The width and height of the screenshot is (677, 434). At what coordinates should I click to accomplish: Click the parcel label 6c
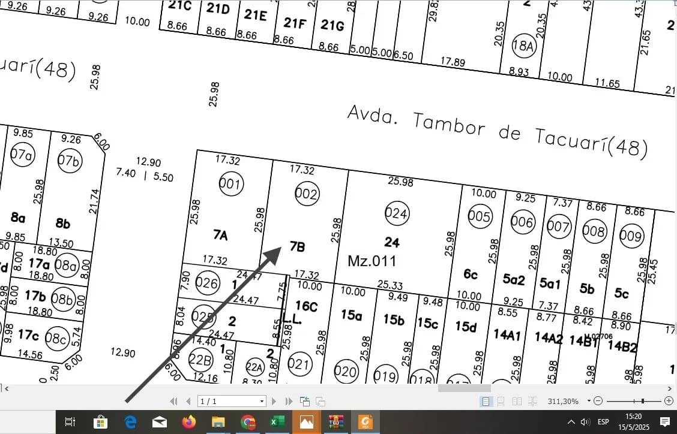(471, 274)
